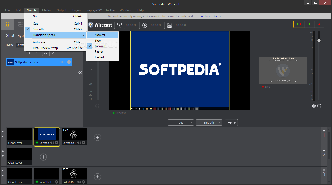Start recording with the record circle button

click(x=144, y=25)
